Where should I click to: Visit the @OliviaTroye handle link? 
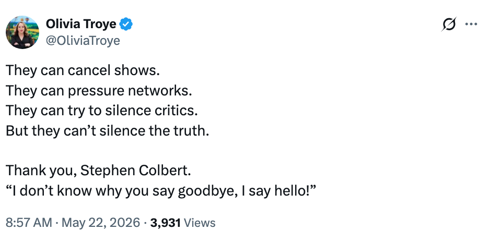pos(83,41)
